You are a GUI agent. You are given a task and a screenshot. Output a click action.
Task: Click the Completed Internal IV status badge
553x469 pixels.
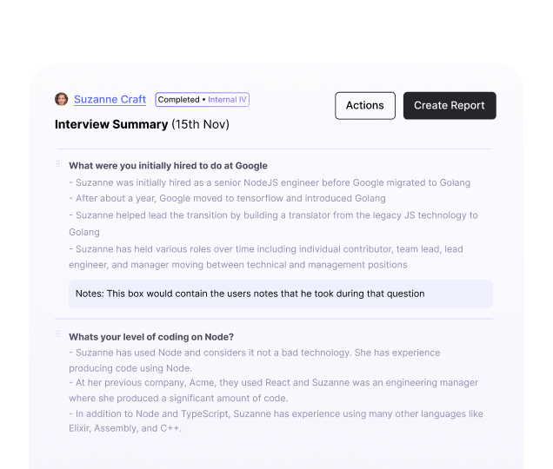pyautogui.click(x=203, y=100)
